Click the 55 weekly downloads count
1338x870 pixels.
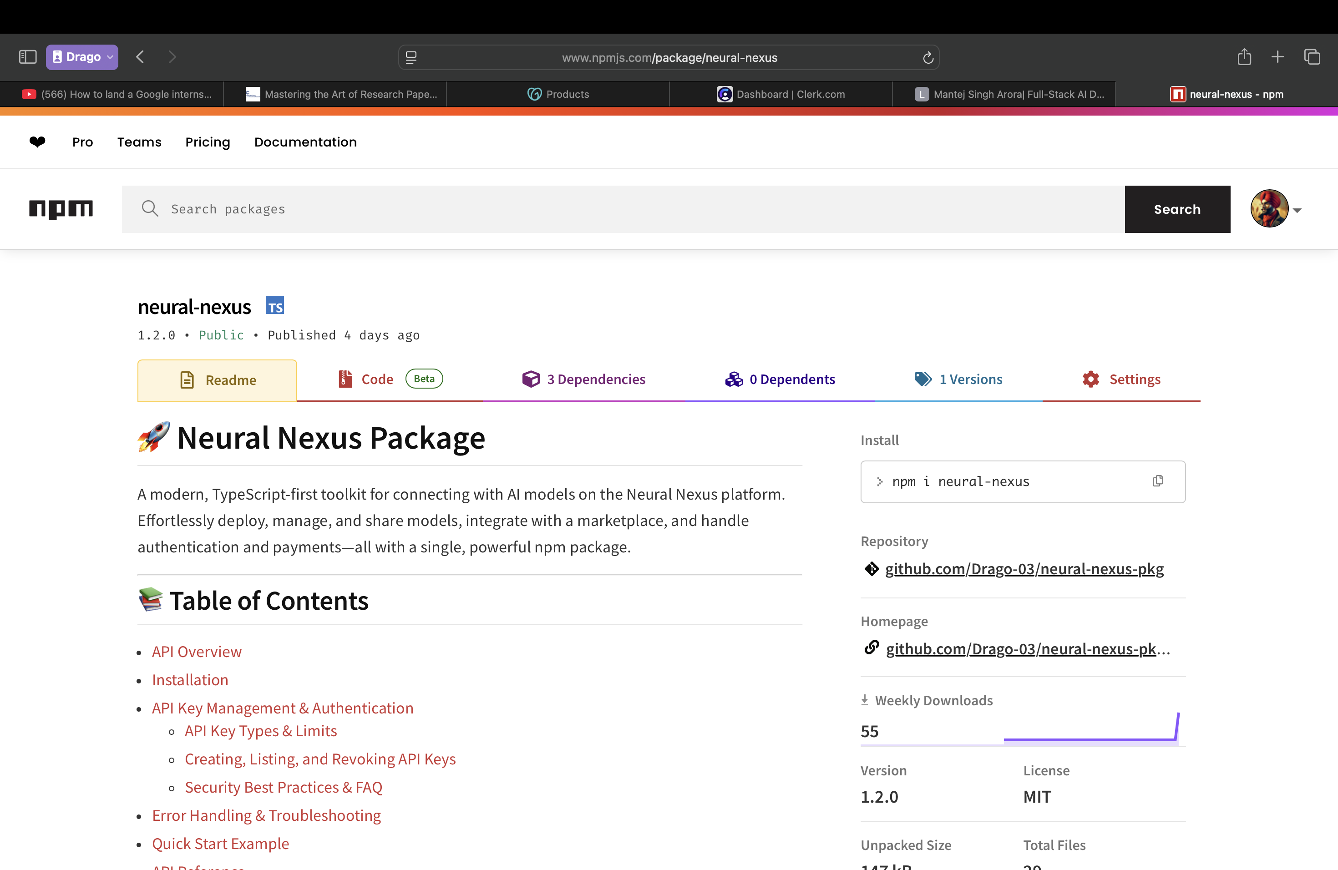(x=869, y=731)
